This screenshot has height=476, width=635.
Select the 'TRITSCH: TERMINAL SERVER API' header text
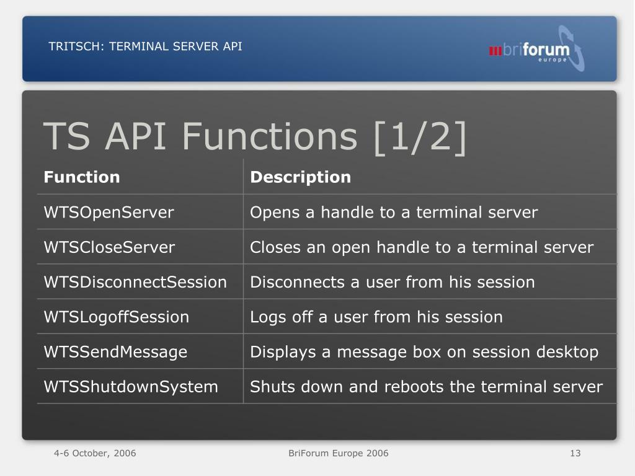click(145, 46)
